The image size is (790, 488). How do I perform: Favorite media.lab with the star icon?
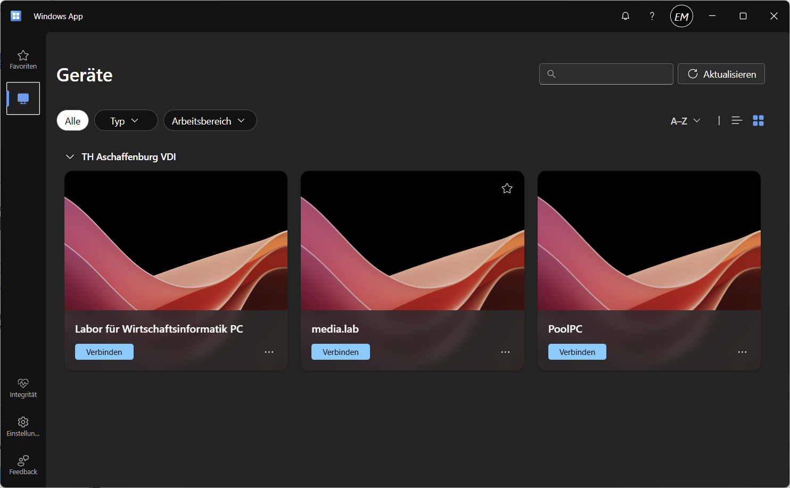[x=507, y=188]
